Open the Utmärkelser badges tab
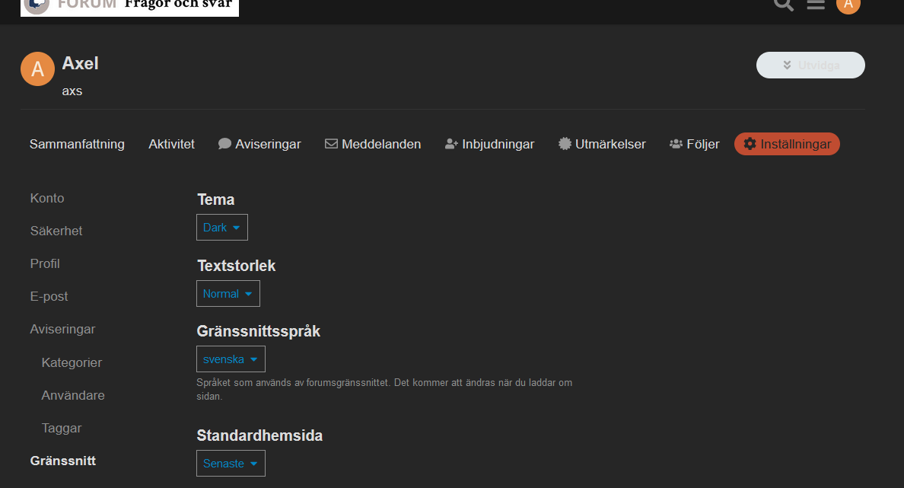This screenshot has width=904, height=488. 602,144
